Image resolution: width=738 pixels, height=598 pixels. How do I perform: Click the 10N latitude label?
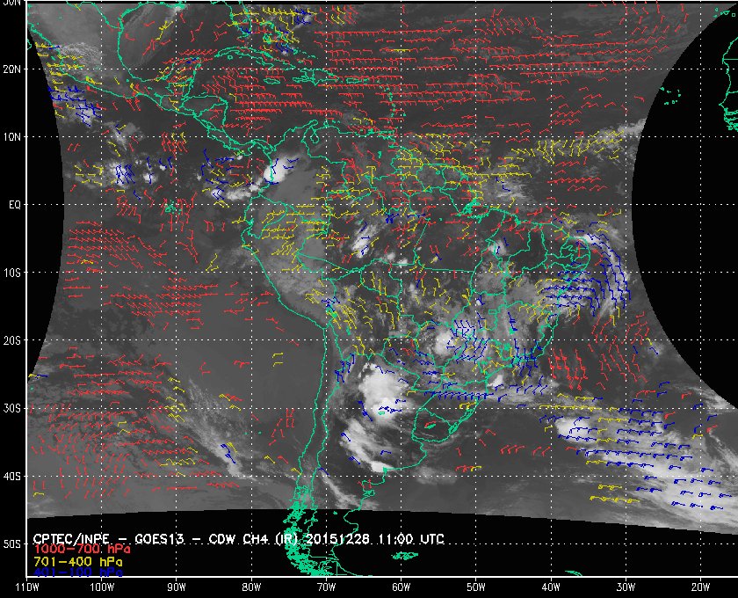(11, 137)
